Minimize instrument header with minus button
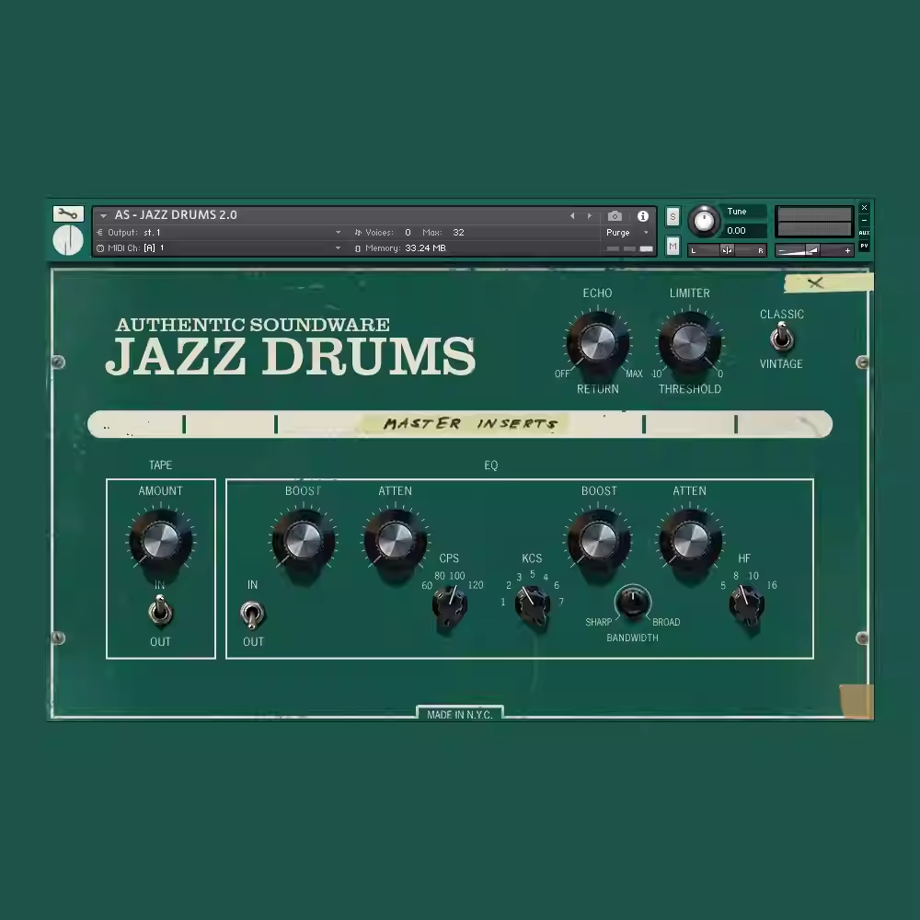Screen dimensions: 920x920 (x=864, y=220)
